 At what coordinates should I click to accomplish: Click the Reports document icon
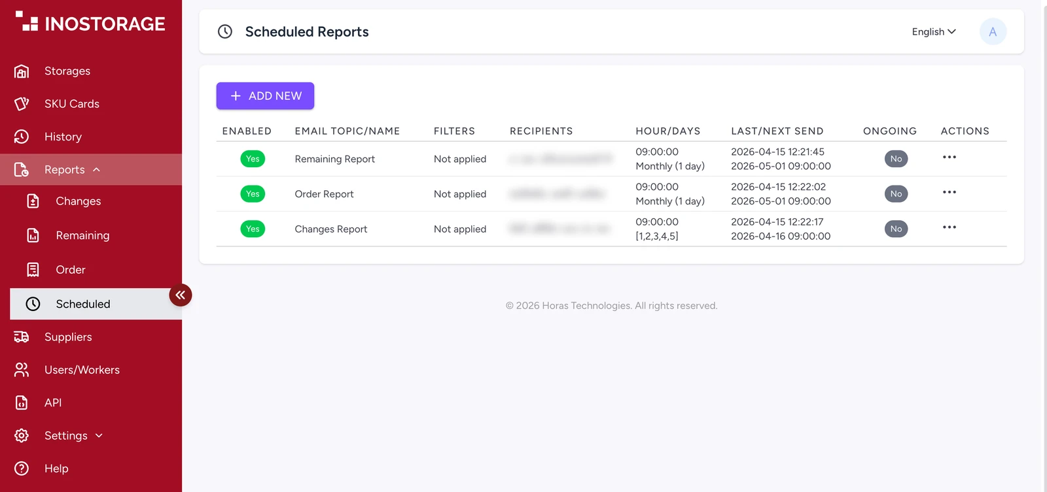(x=22, y=170)
